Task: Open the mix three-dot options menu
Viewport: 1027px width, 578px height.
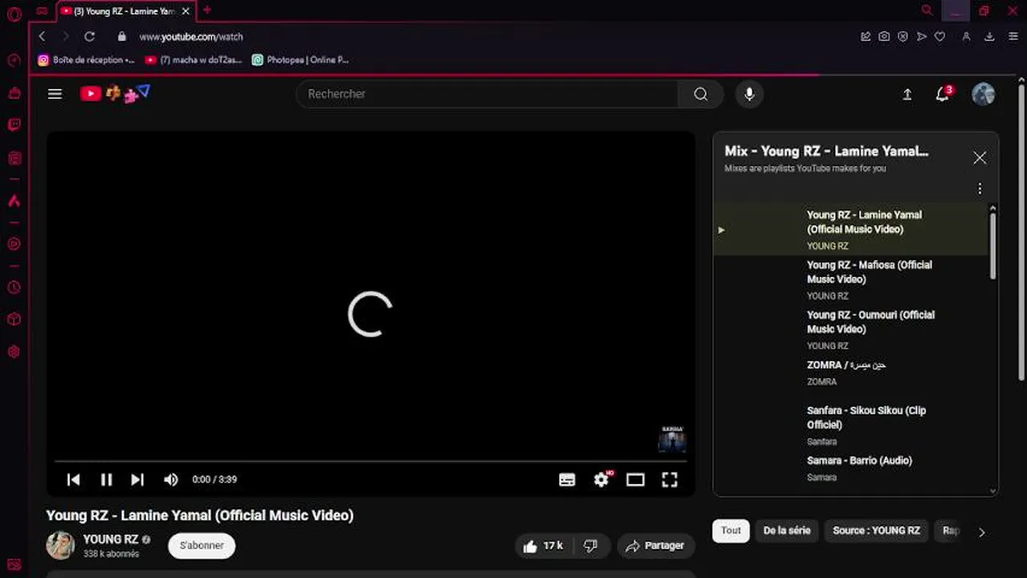Action: [980, 189]
